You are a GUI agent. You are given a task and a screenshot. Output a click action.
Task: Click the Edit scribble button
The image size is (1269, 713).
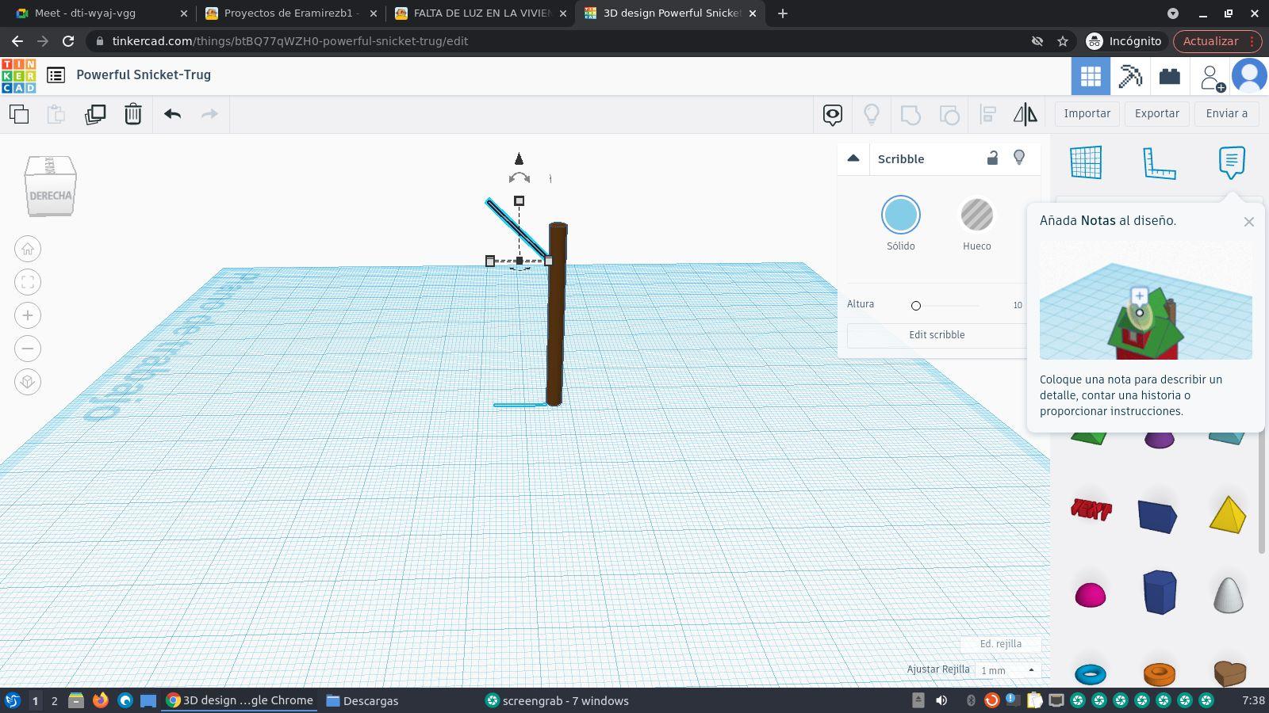937,335
